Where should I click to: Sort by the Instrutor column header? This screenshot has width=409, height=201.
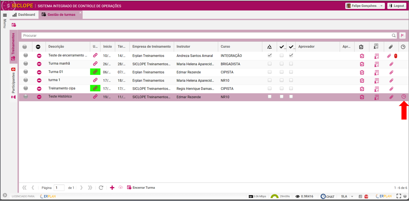[x=196, y=47]
